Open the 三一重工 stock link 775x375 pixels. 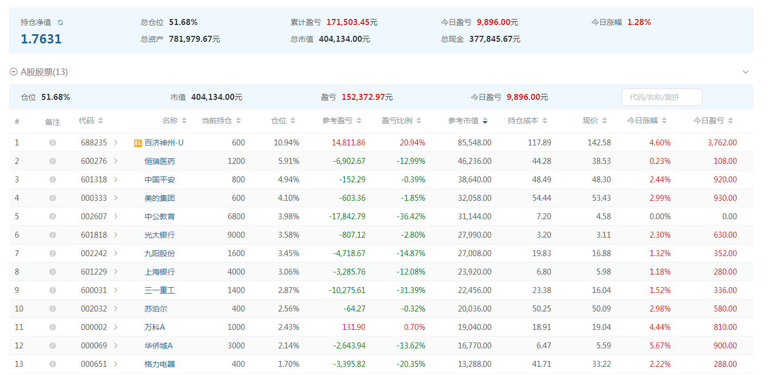(x=160, y=290)
